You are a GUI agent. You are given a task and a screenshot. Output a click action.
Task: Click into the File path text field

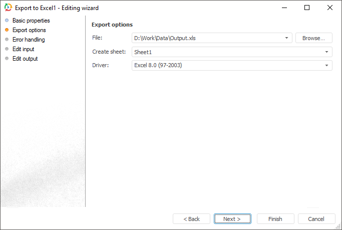(205, 38)
